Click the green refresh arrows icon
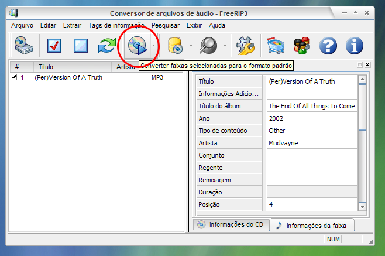 [107, 46]
